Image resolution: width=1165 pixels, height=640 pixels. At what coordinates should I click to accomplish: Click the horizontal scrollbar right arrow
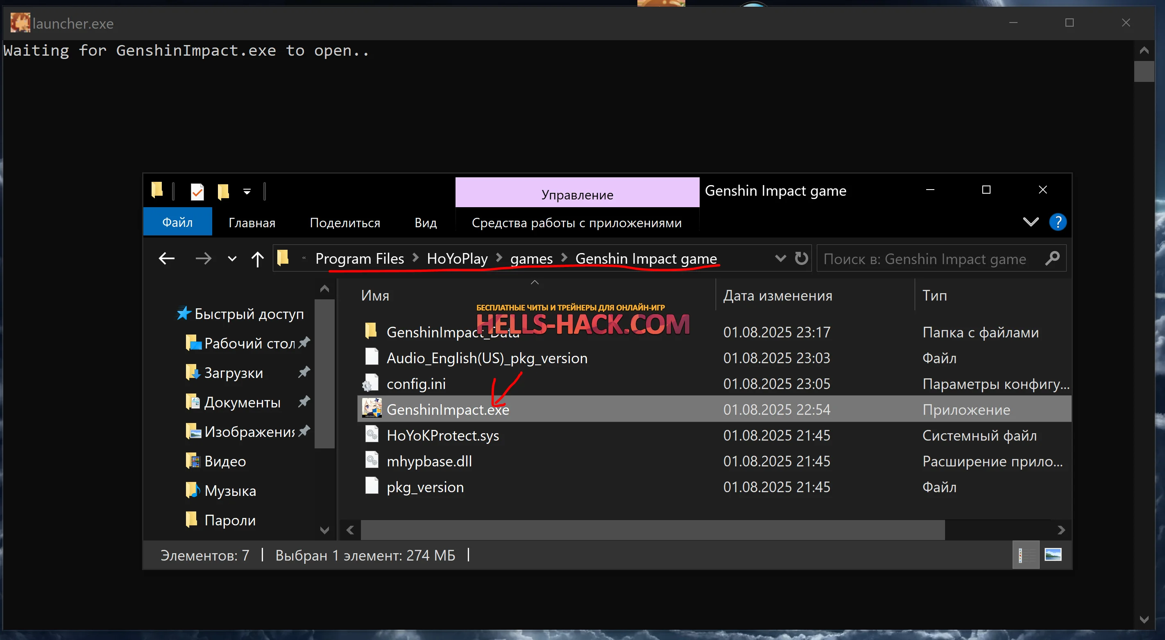coord(1061,530)
